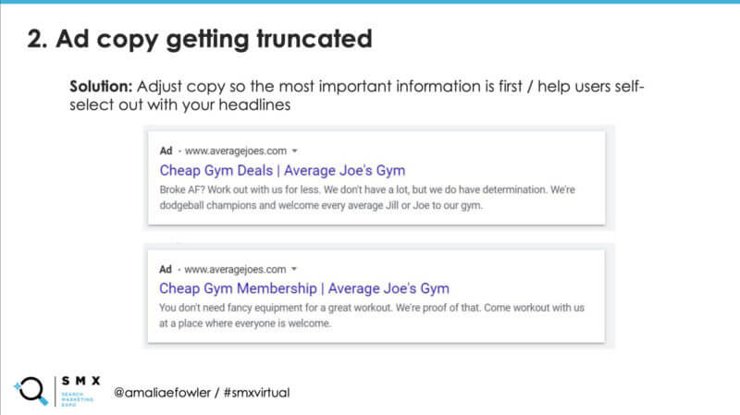Click www.averagejoes.com URL in the Cheap Gym Membership ad
Screen dimensions: 740x415
(236, 269)
